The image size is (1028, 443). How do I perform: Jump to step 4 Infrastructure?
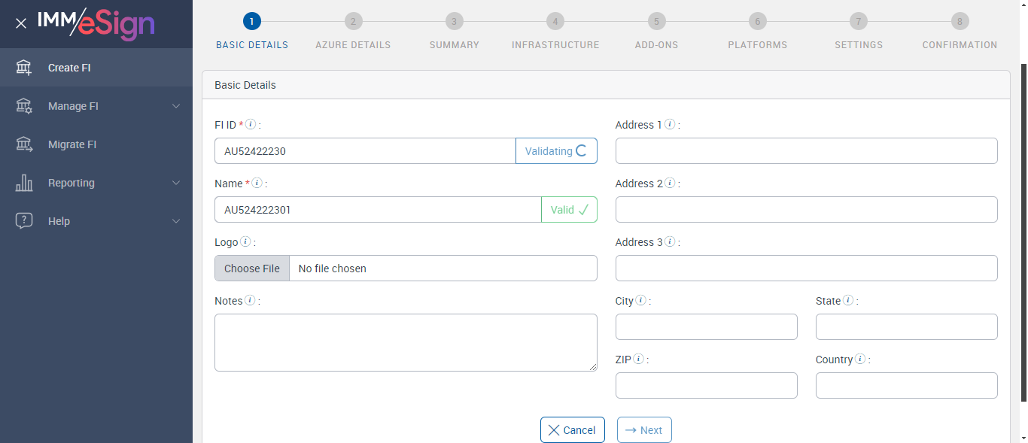click(555, 22)
